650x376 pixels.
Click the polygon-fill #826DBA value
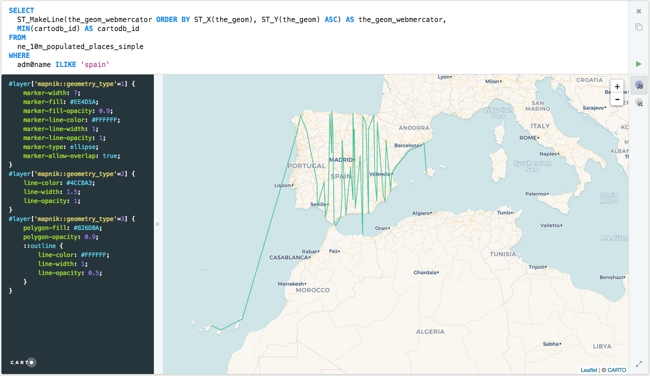(89, 228)
